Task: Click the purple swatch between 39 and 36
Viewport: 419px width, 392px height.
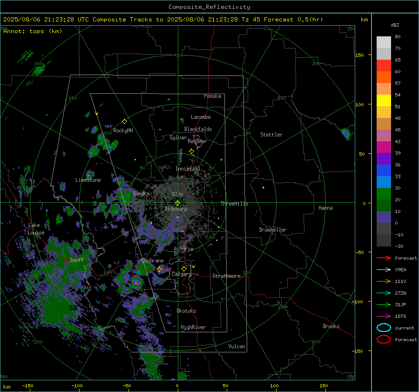Action: (x=384, y=159)
